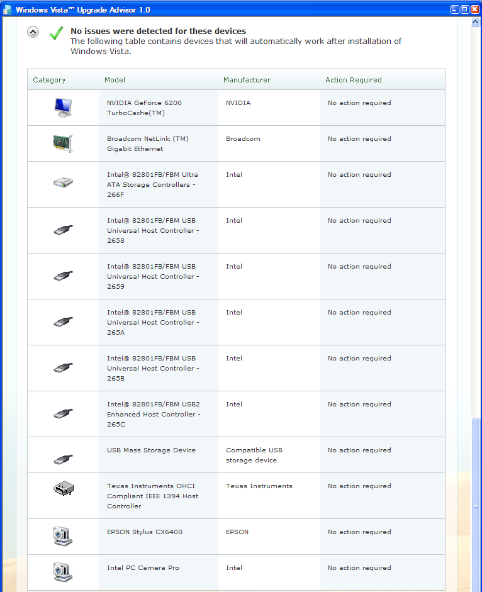Click the USB icon for Host Controller 2659
Screen dimensions: 482x592
click(x=63, y=276)
